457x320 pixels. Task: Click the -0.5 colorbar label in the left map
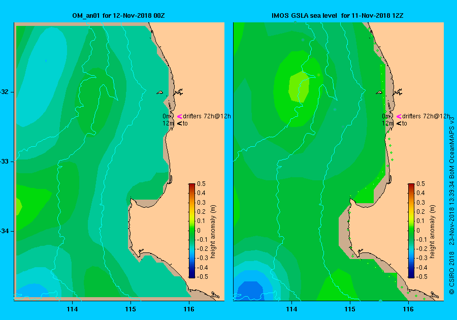click(203, 277)
